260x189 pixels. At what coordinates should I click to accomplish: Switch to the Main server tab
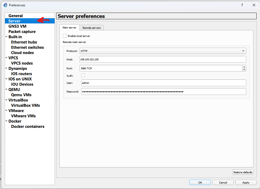click(69, 27)
